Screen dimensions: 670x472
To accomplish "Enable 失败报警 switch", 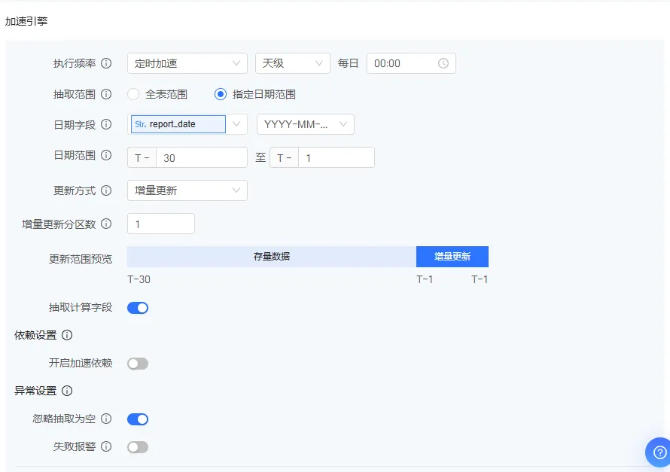I will [x=138, y=447].
